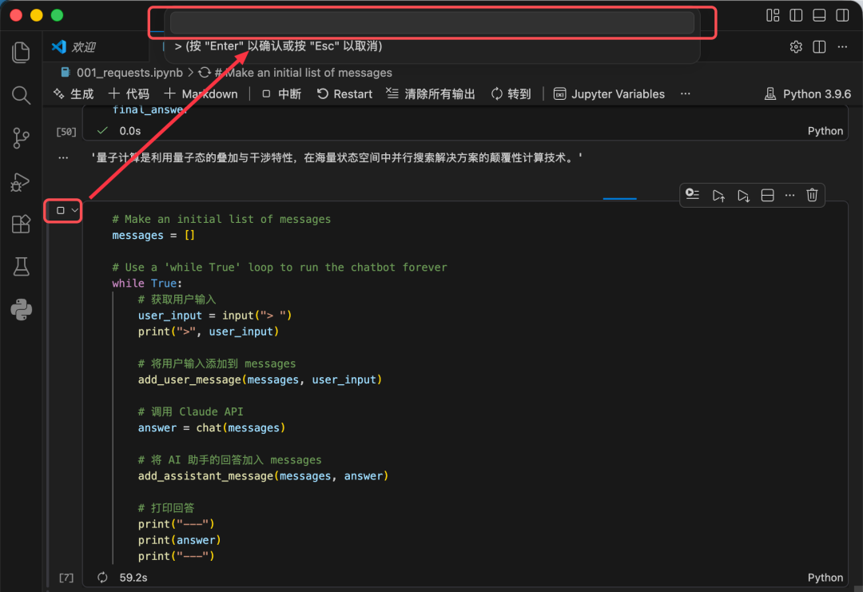This screenshot has height=592, width=863.
Task: Click the customize layout icon
Action: (773, 15)
